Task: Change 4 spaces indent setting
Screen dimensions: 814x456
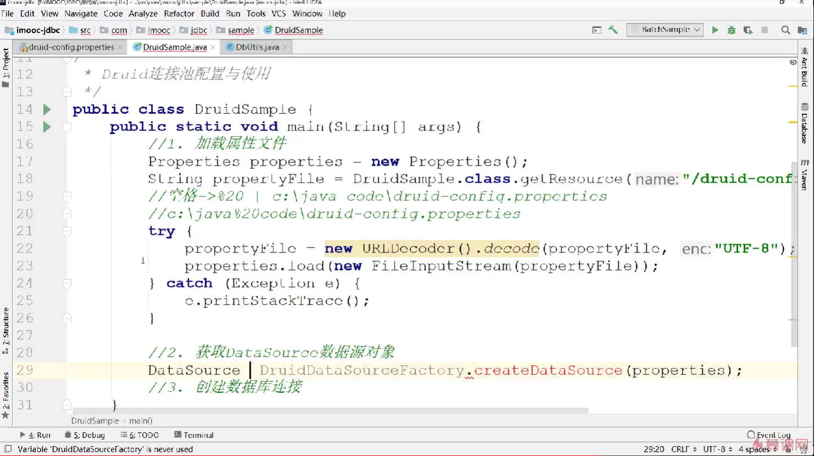Action: 757,449
